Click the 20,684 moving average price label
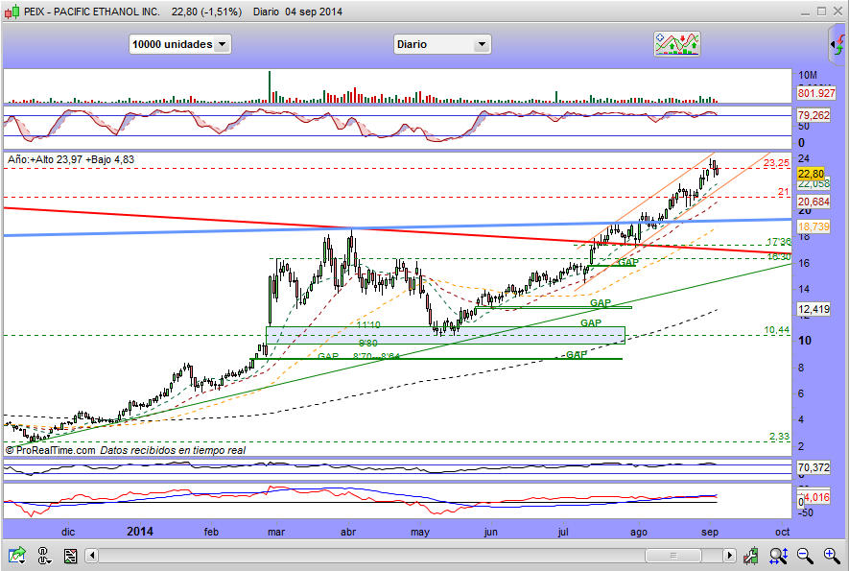 tap(814, 202)
